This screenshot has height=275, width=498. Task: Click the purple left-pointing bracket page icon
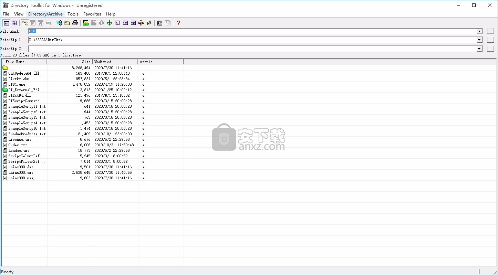tap(133, 23)
